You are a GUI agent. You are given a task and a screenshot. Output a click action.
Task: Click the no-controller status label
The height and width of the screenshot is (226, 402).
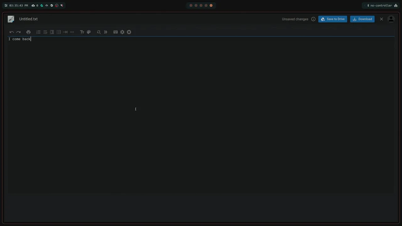[x=381, y=5]
